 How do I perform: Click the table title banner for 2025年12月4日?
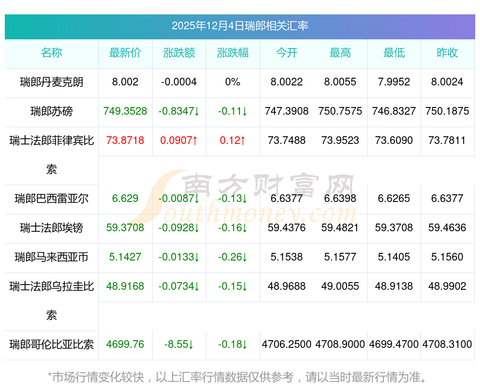240,26
